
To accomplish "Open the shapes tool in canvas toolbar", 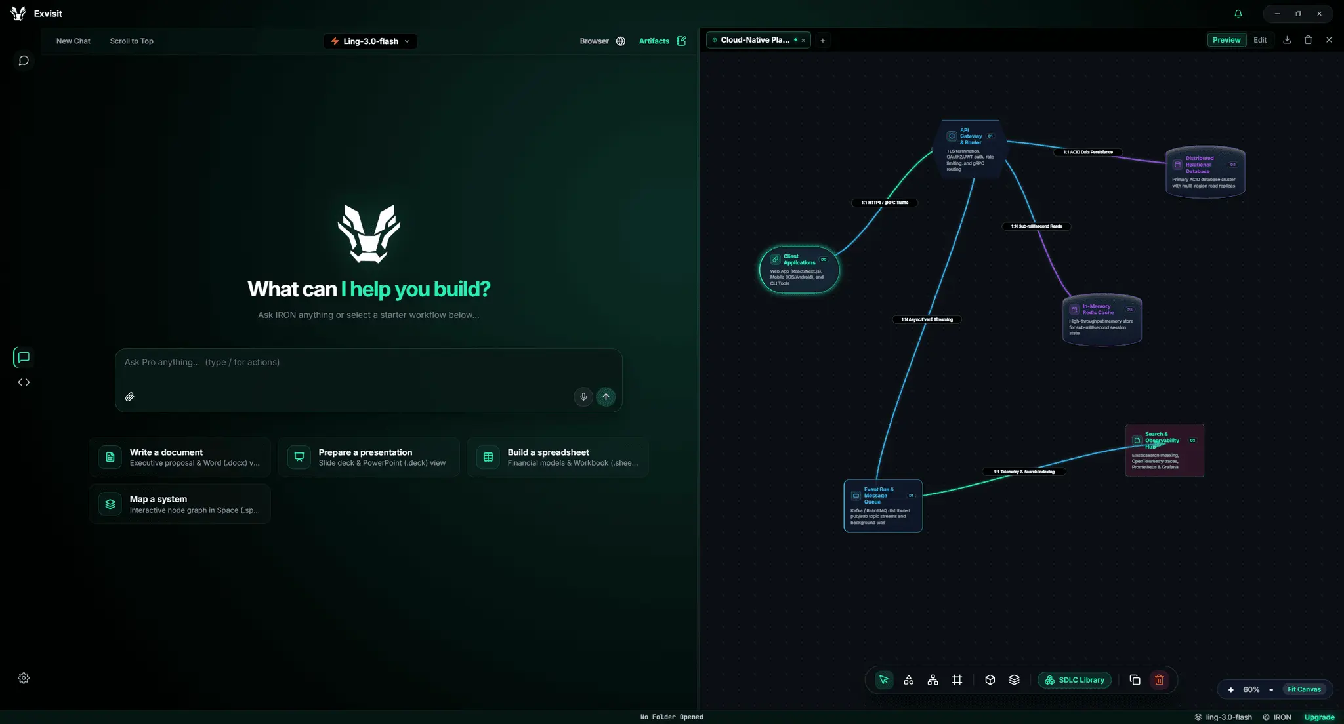I will point(908,680).
